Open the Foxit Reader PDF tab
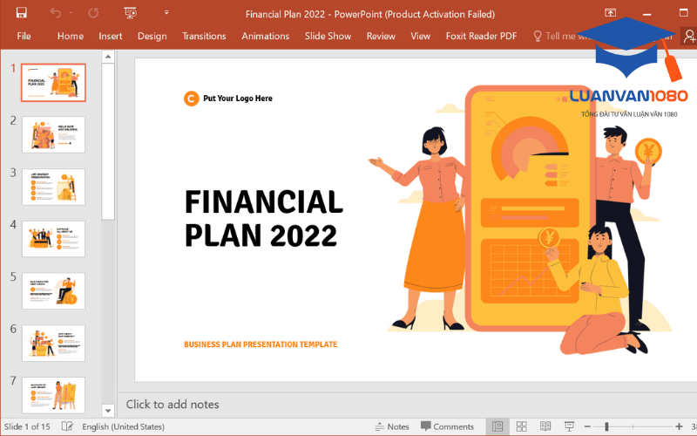 tap(481, 36)
